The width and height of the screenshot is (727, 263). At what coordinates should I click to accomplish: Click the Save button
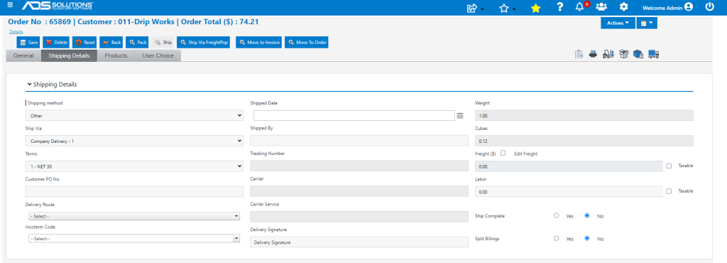[x=28, y=42]
